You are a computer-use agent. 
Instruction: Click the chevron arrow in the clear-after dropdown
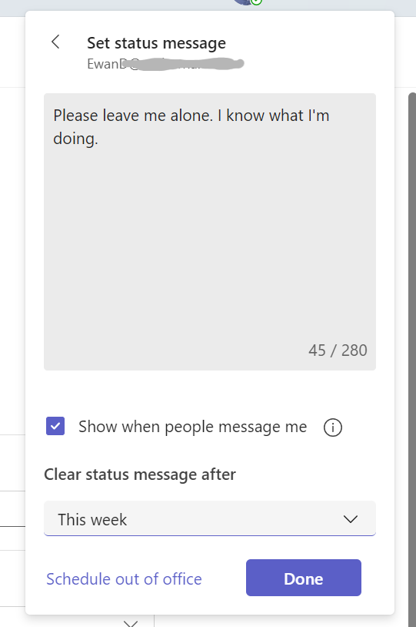[350, 519]
